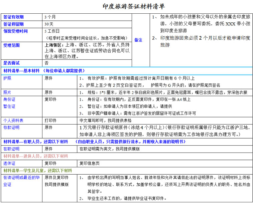Screen dimensions: 253x206
Task: Select header 材料清单—退休人员，还需以下材料
Action: [36, 156]
